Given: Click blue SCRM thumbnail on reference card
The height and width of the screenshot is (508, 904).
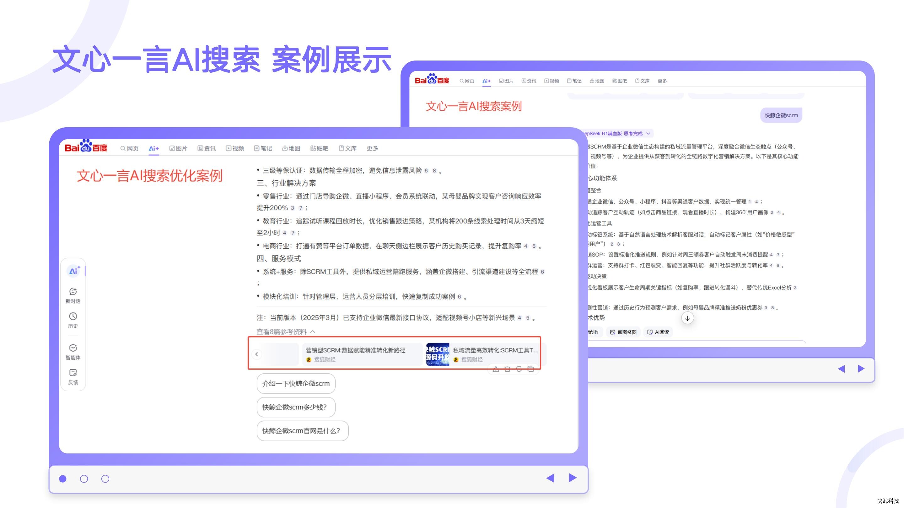Looking at the screenshot, I should [438, 354].
